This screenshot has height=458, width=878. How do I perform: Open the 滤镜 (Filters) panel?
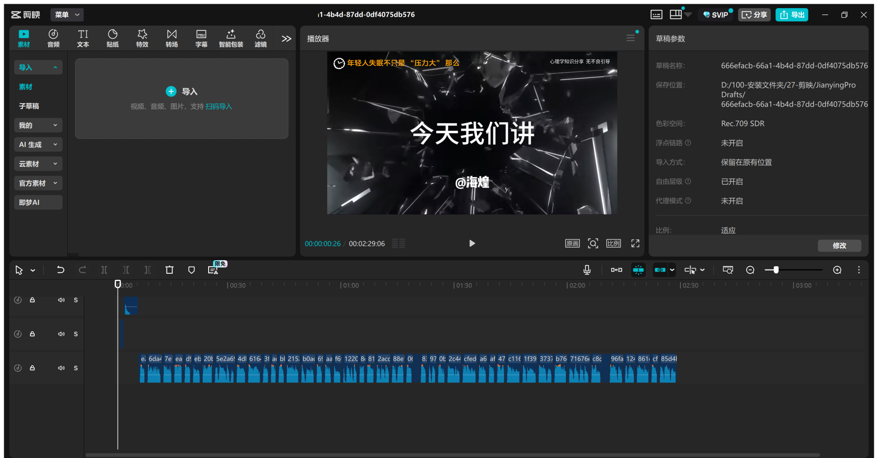click(x=260, y=38)
